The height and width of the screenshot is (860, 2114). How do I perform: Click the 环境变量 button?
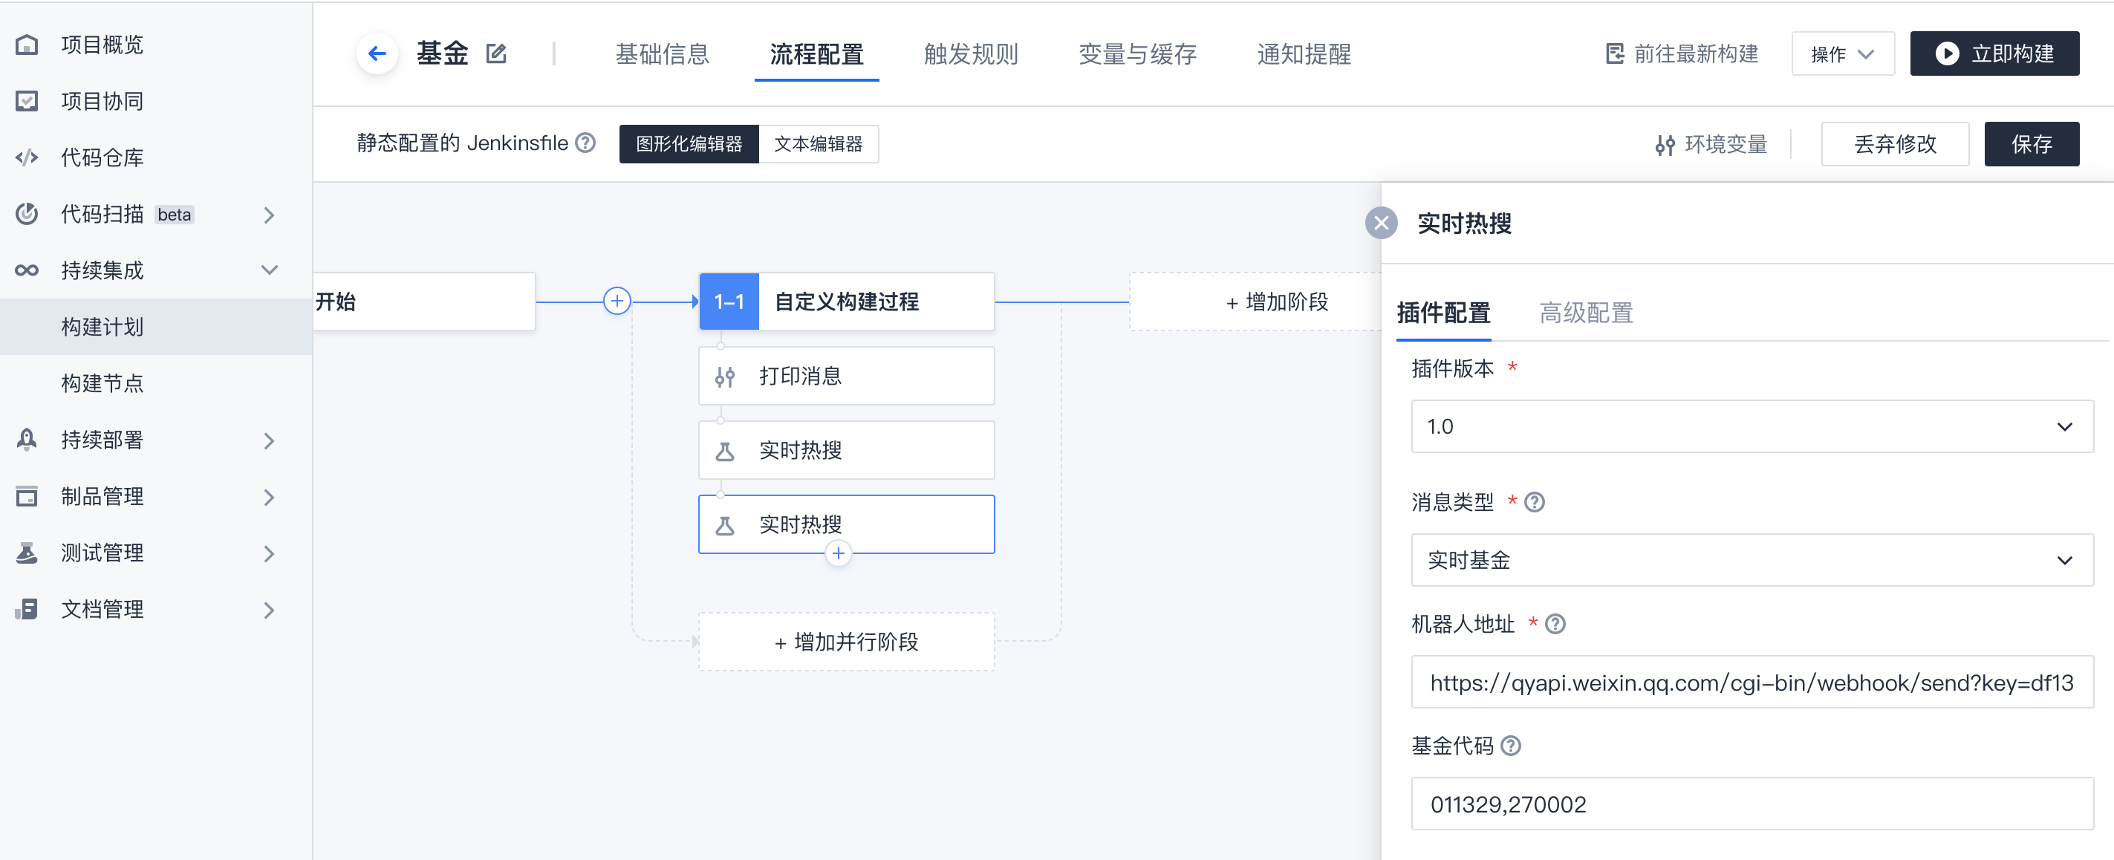[1711, 144]
